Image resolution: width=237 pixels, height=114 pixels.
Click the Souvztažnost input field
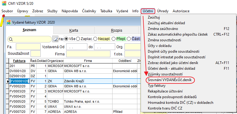pyautogui.click(x=36, y=54)
